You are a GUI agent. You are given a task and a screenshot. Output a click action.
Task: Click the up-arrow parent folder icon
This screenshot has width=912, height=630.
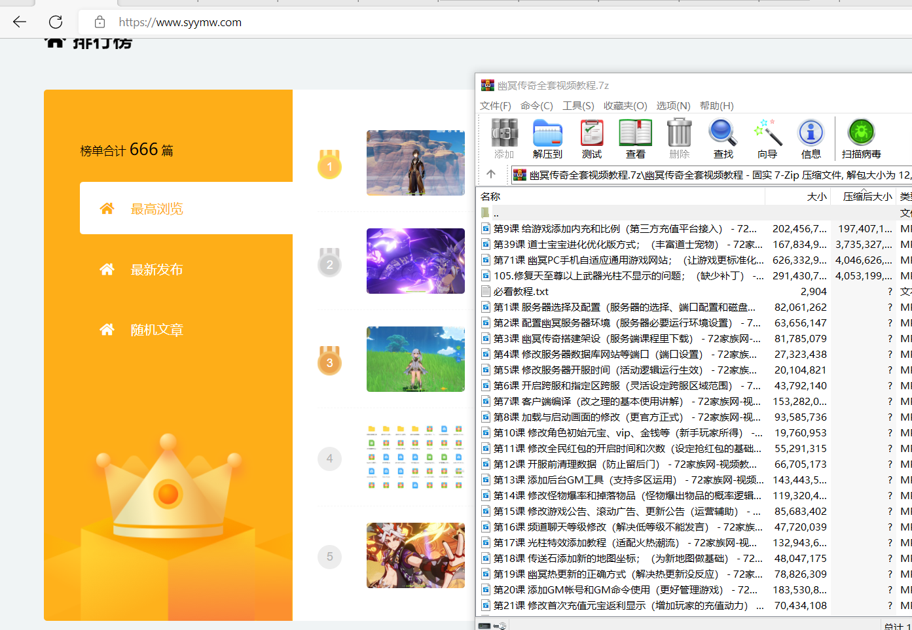(x=492, y=174)
